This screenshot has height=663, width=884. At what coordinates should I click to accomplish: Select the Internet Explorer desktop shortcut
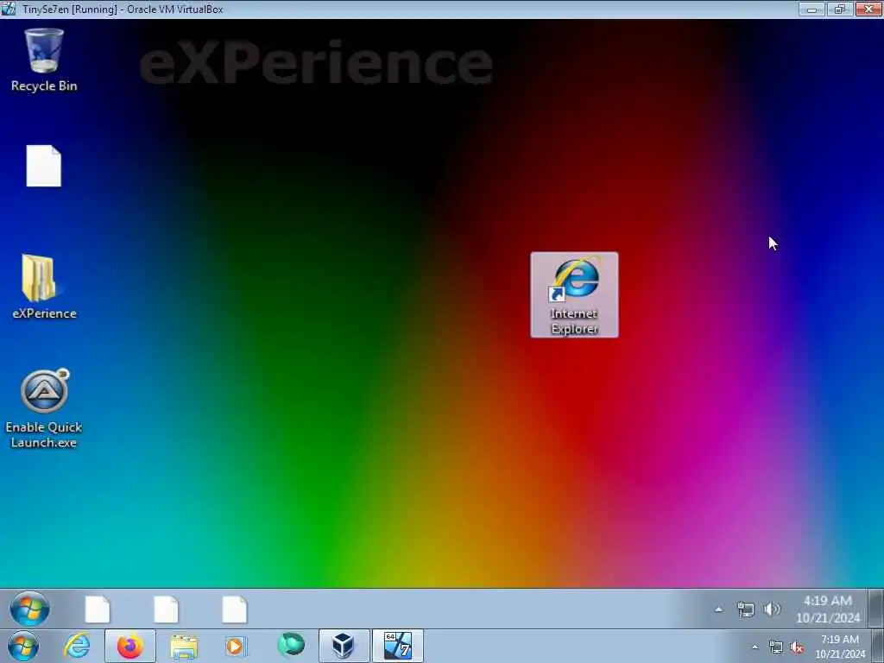pos(574,295)
